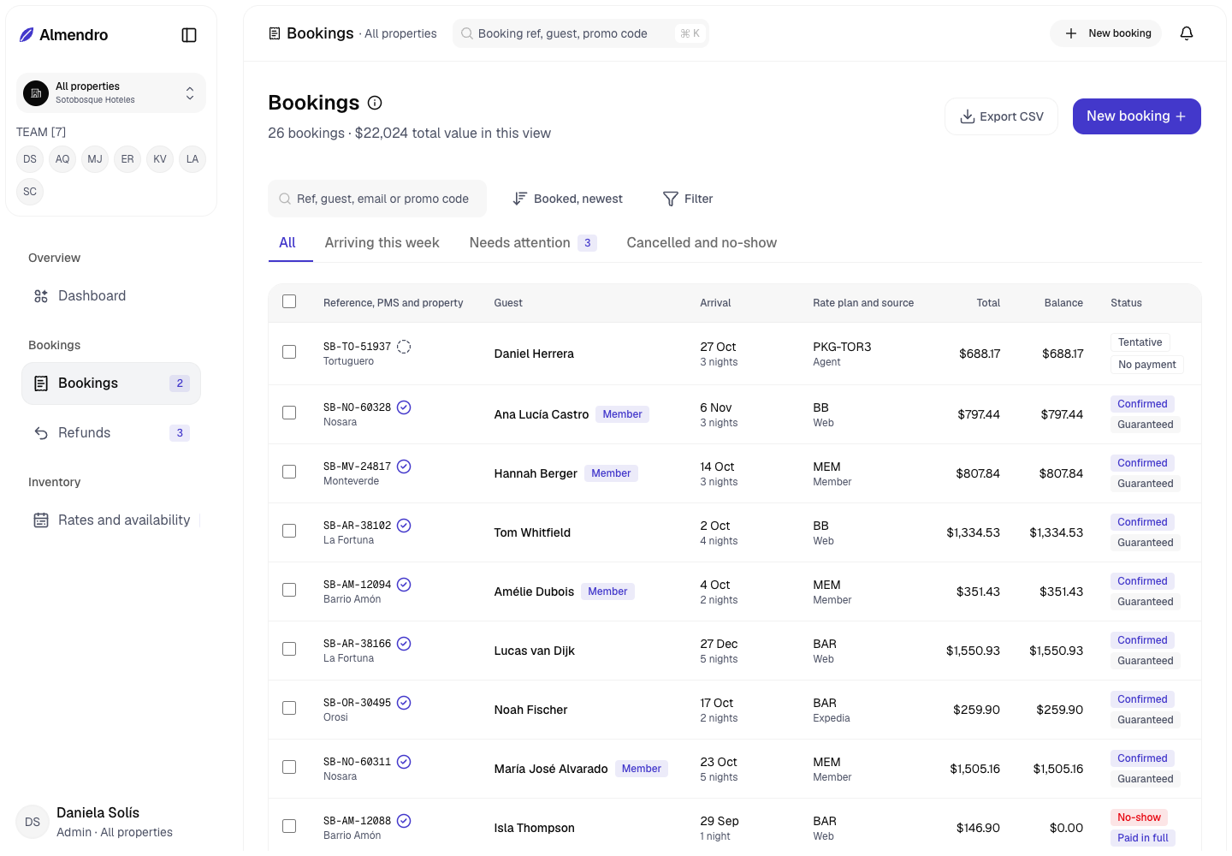The image size is (1232, 856).
Task: Switch to Needs attention tab
Action: pyautogui.click(x=533, y=243)
